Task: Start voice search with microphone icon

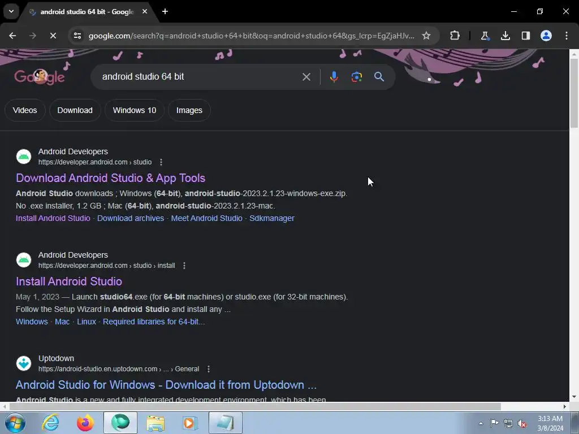Action: [x=334, y=77]
